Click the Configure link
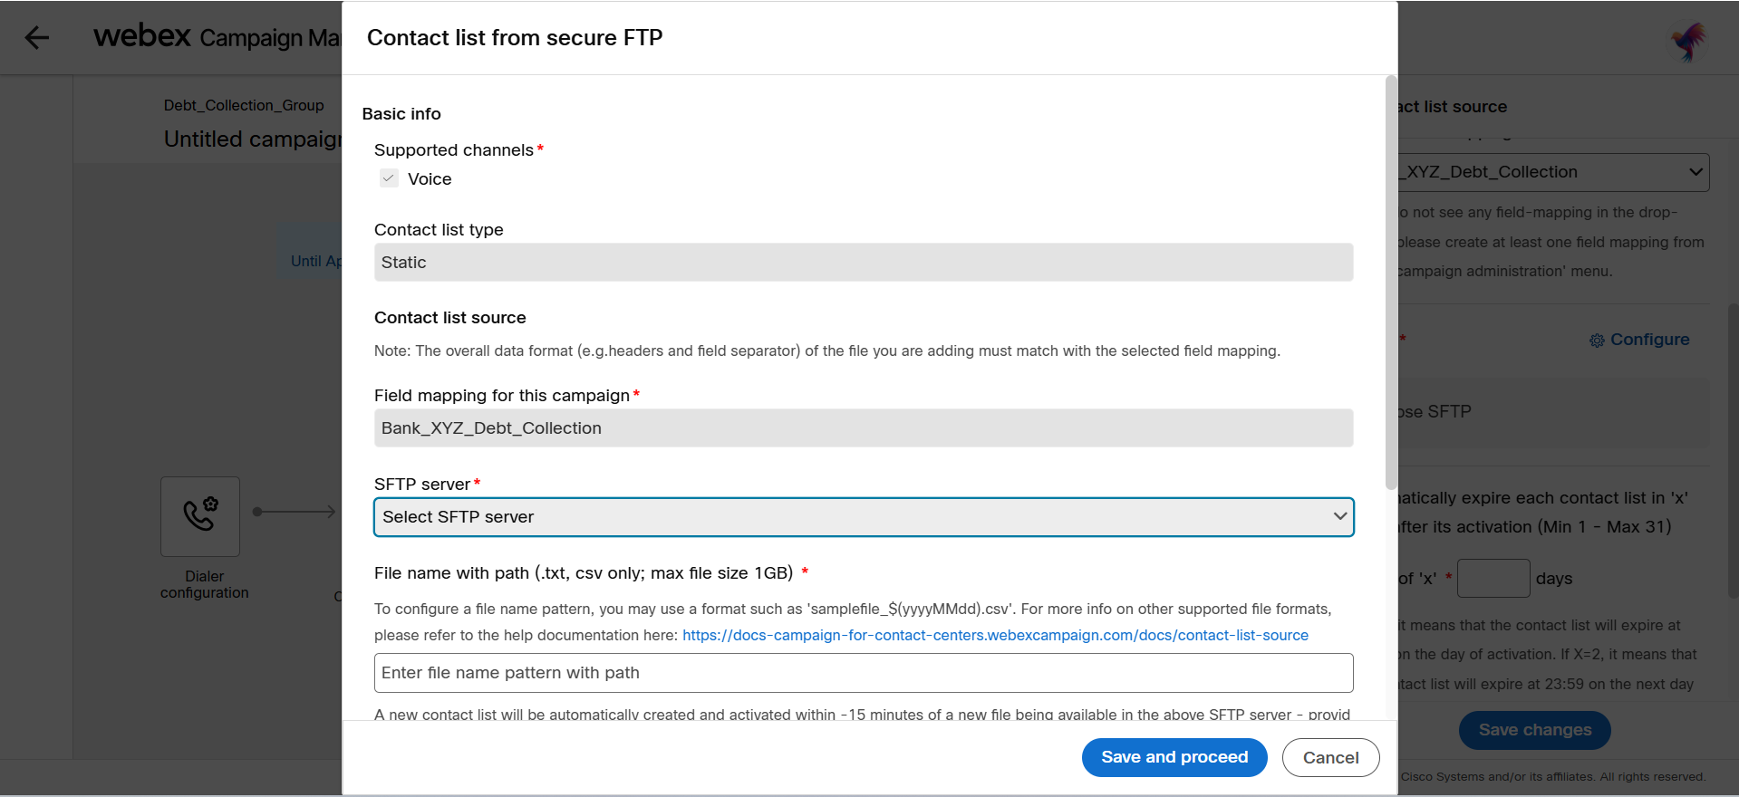This screenshot has height=797, width=1739. click(x=1649, y=340)
